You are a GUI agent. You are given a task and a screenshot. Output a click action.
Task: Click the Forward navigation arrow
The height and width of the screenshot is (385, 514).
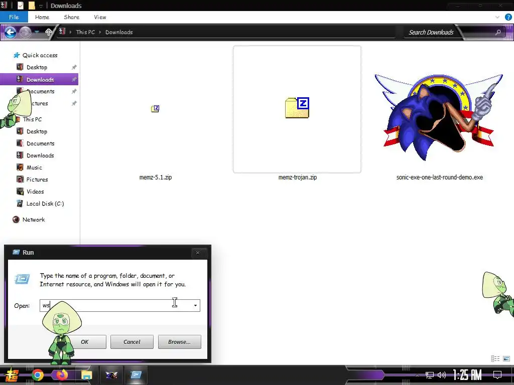click(25, 32)
